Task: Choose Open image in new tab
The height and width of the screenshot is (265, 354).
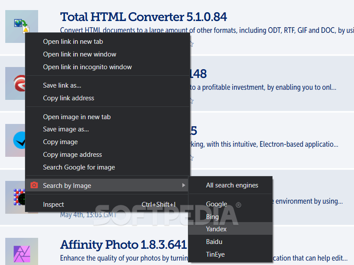Action: click(107, 117)
